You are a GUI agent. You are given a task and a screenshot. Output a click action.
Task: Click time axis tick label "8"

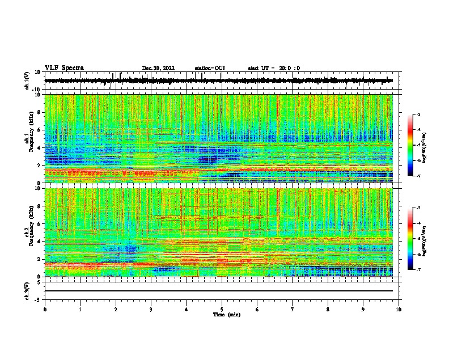[x=328, y=310]
